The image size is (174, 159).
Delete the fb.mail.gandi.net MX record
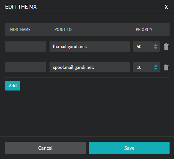click(x=166, y=47)
